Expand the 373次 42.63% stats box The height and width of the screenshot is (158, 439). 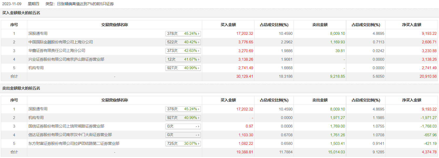(x=183, y=51)
